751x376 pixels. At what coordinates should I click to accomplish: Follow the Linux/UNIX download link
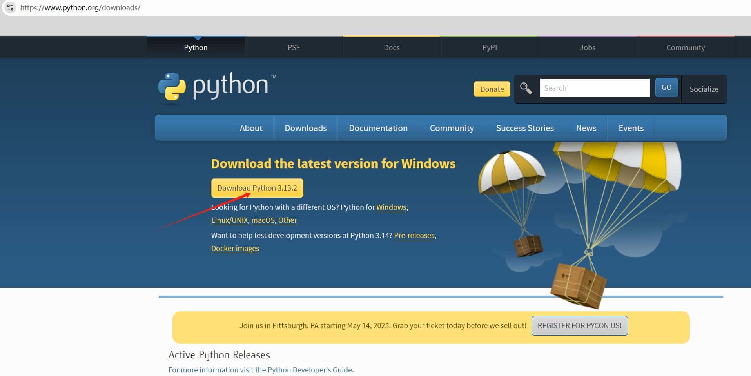pos(229,220)
